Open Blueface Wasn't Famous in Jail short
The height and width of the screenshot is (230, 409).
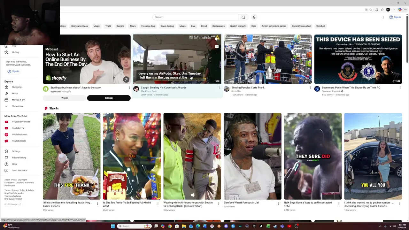[x=252, y=156]
